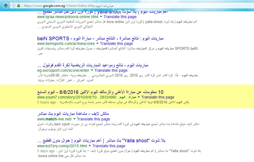Translate the www.iqraa.news result page
Screen dimensions: 254x162
(x=120, y=17)
